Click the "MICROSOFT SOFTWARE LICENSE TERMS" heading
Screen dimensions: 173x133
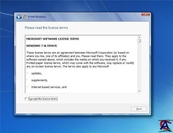tap(53, 39)
